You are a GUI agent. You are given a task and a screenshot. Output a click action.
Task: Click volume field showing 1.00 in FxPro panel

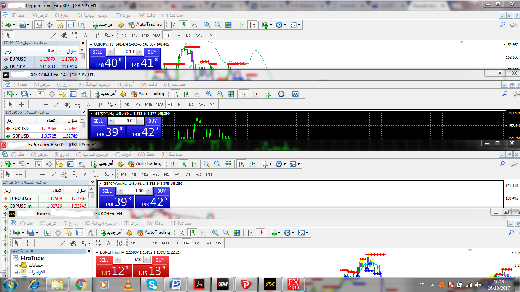point(139,191)
